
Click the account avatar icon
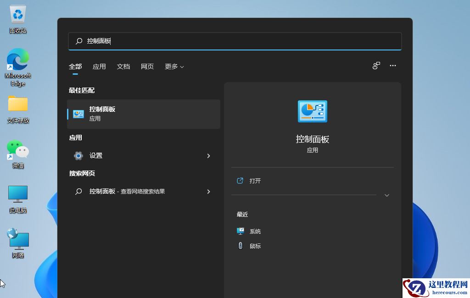pyautogui.click(x=376, y=66)
